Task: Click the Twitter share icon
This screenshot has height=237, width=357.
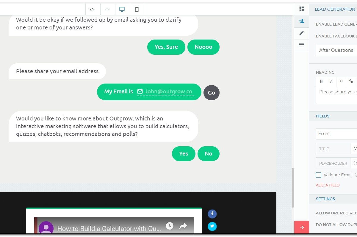Action: tap(212, 227)
